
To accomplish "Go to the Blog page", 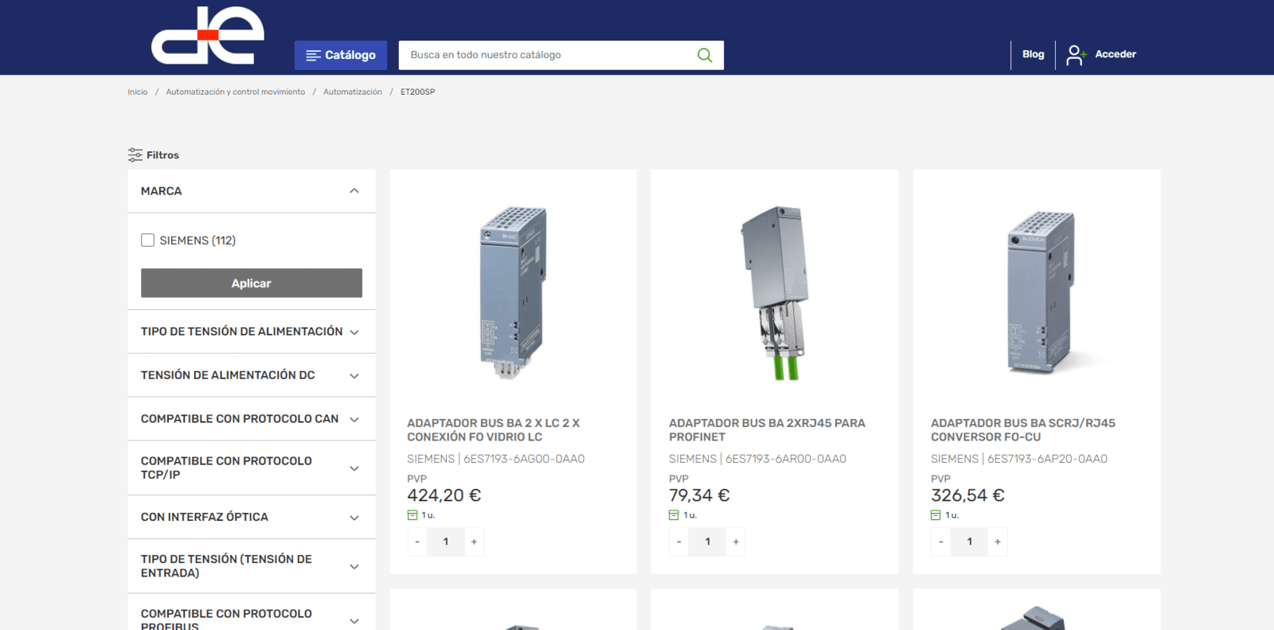I will [x=1033, y=54].
